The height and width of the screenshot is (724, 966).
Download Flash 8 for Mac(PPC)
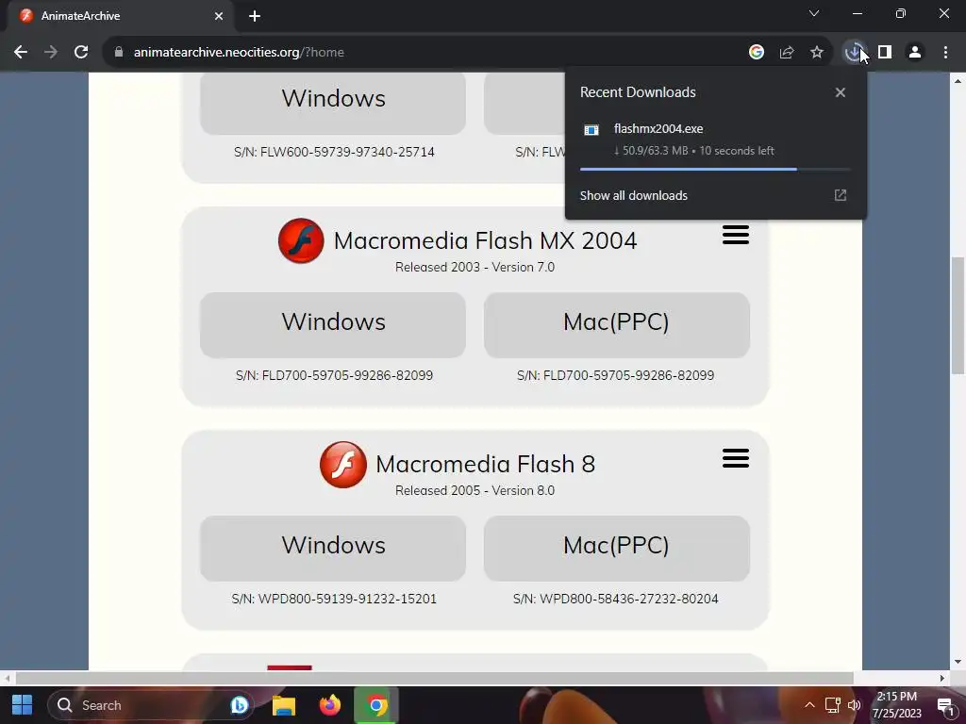pyautogui.click(x=616, y=548)
